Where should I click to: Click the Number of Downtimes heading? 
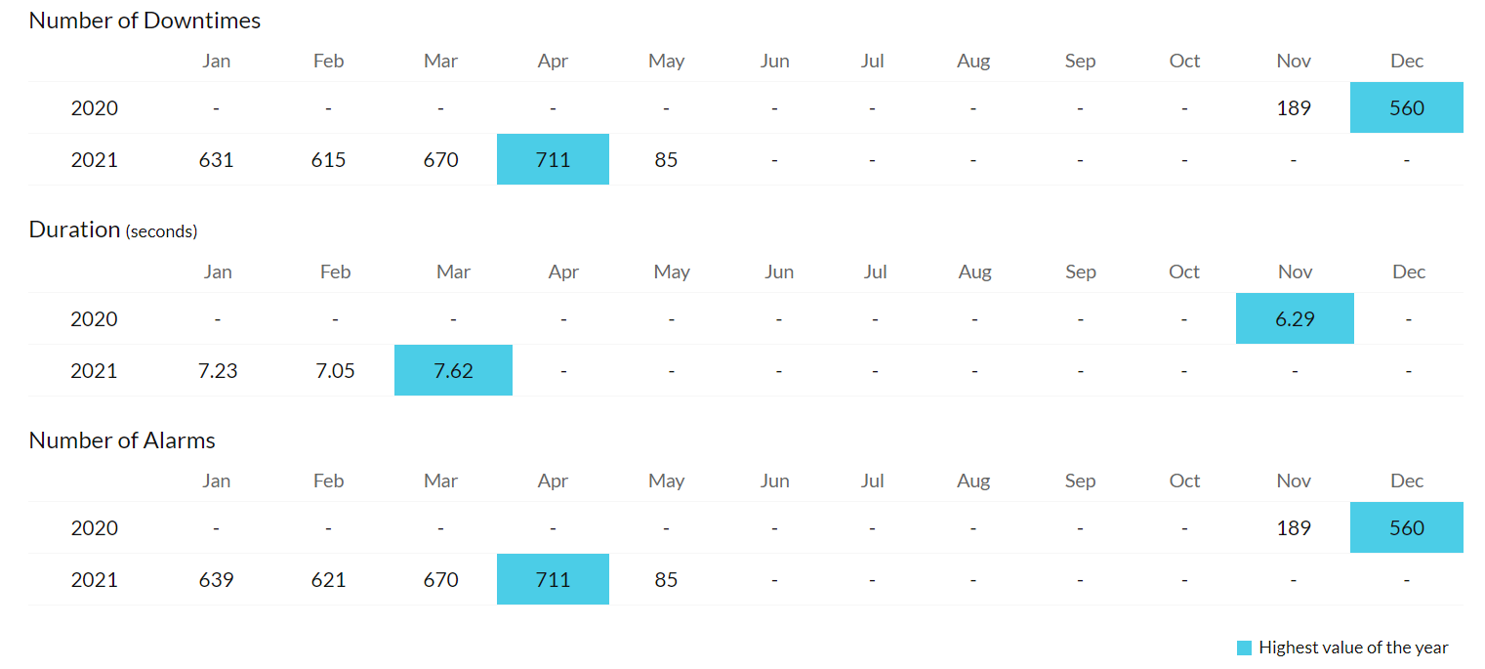(144, 21)
